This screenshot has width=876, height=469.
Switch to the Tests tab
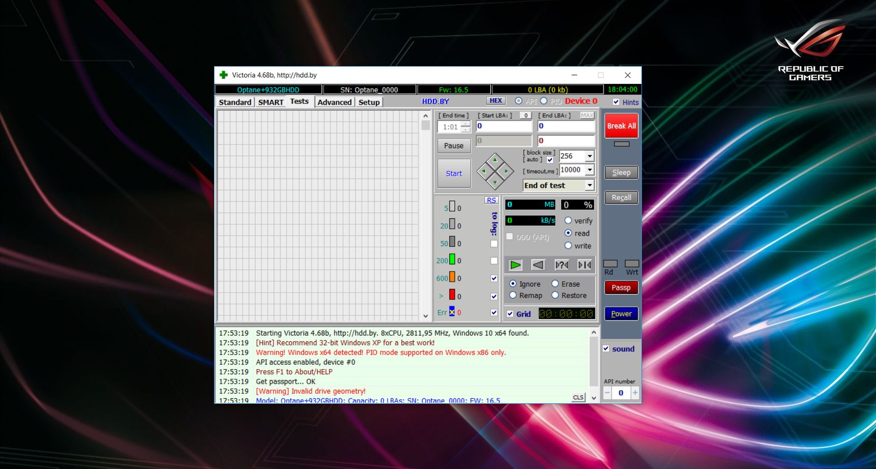[x=299, y=101]
